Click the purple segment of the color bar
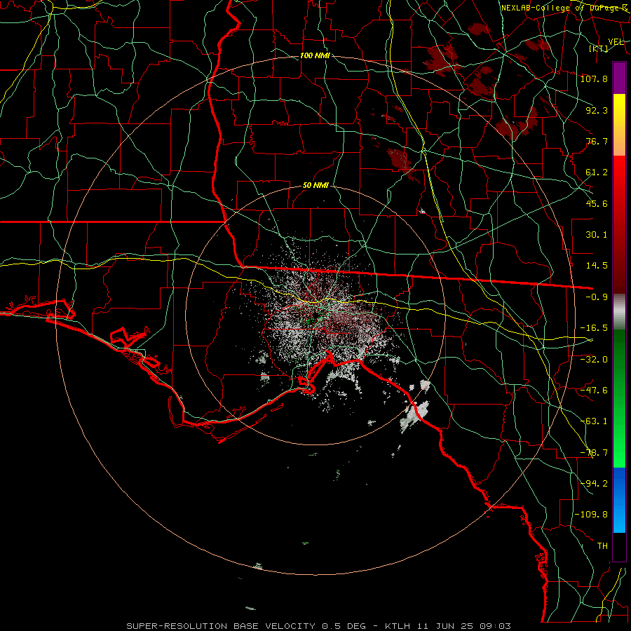This screenshot has height=631, width=631. click(x=619, y=79)
